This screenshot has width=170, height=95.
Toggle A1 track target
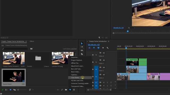96,82
